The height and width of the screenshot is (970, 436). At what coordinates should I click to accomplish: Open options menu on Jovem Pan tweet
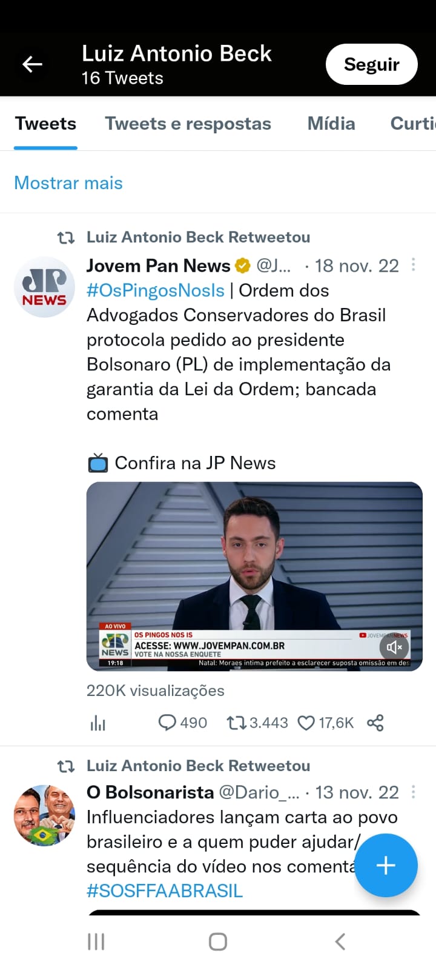coord(414,264)
